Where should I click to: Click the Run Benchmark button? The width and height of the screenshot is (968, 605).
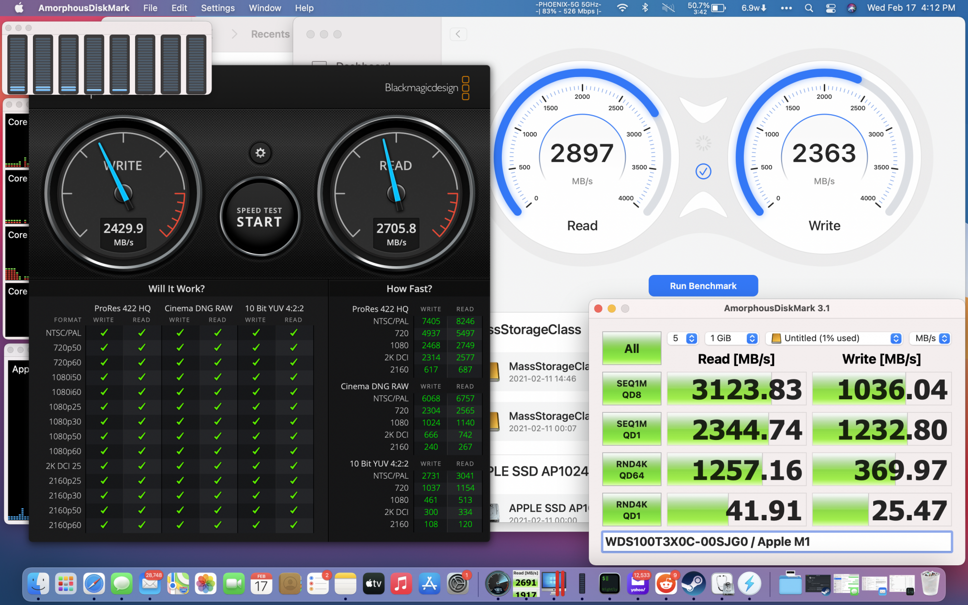point(703,286)
